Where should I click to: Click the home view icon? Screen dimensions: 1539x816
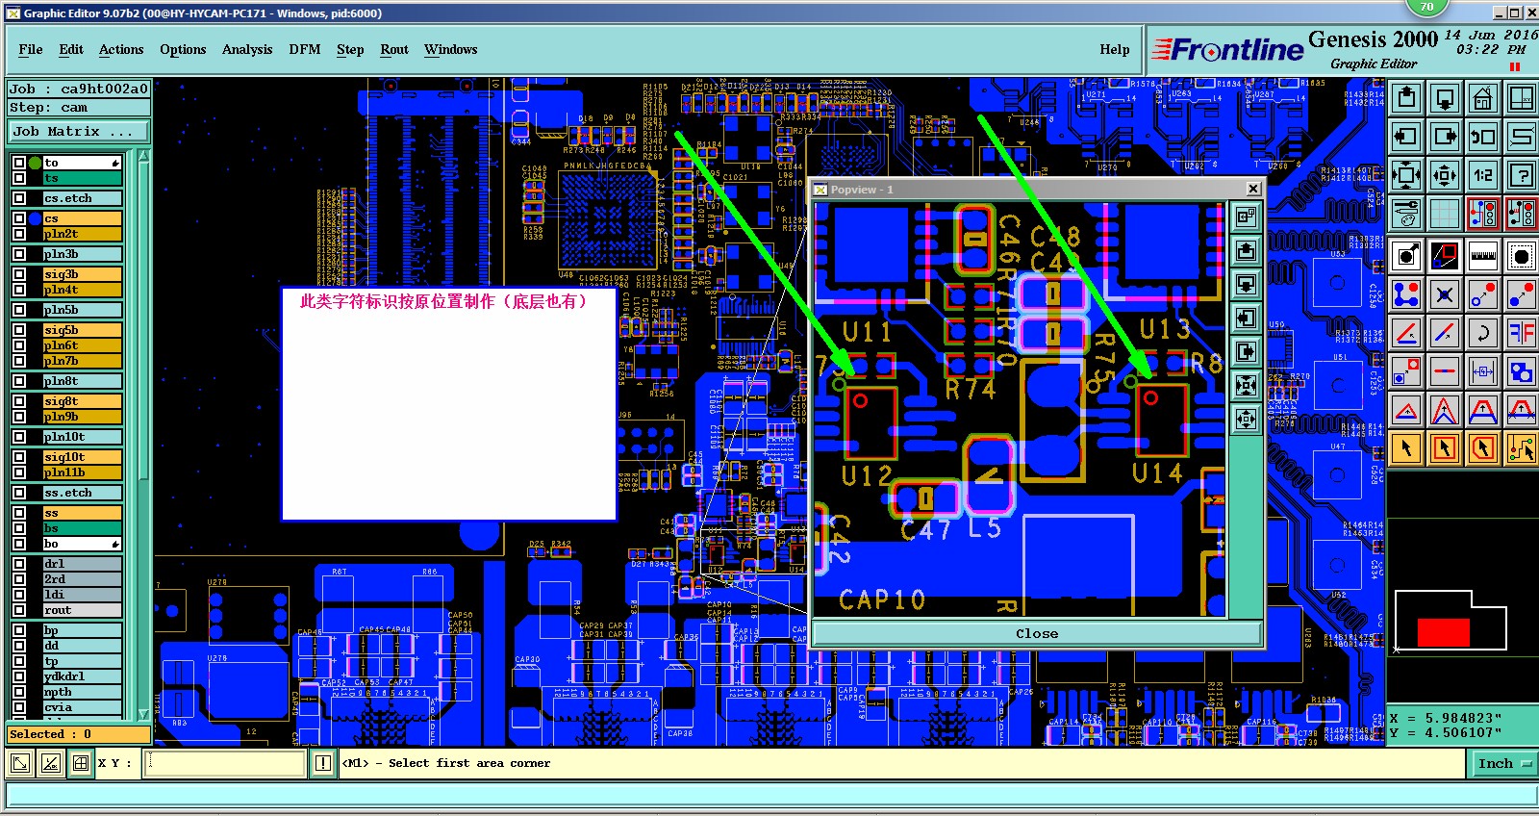1483,98
